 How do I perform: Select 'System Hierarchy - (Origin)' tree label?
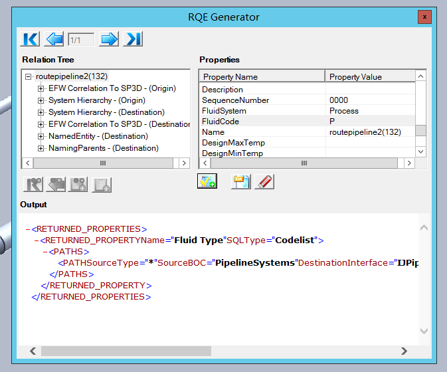click(x=97, y=100)
